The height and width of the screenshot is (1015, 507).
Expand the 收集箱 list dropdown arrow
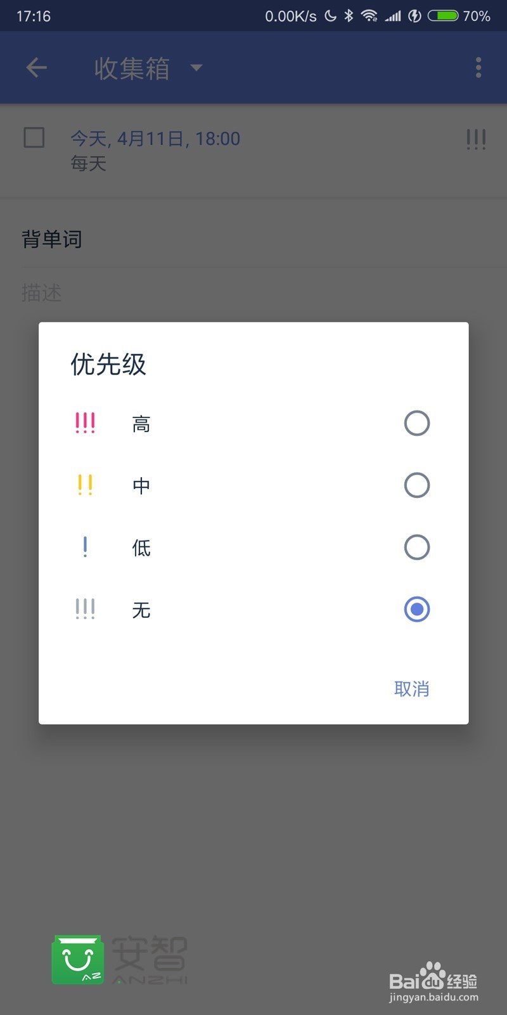[x=196, y=67]
